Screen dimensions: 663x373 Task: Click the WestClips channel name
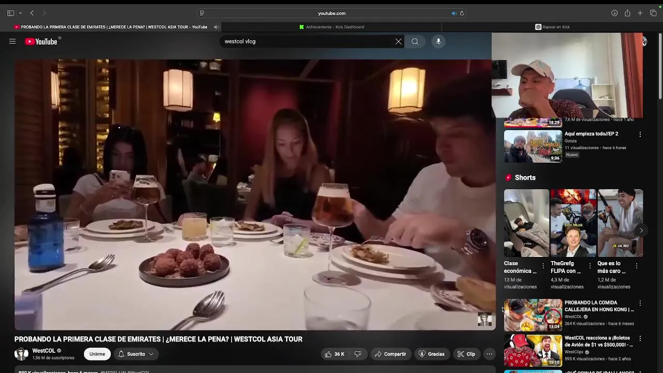(x=574, y=352)
